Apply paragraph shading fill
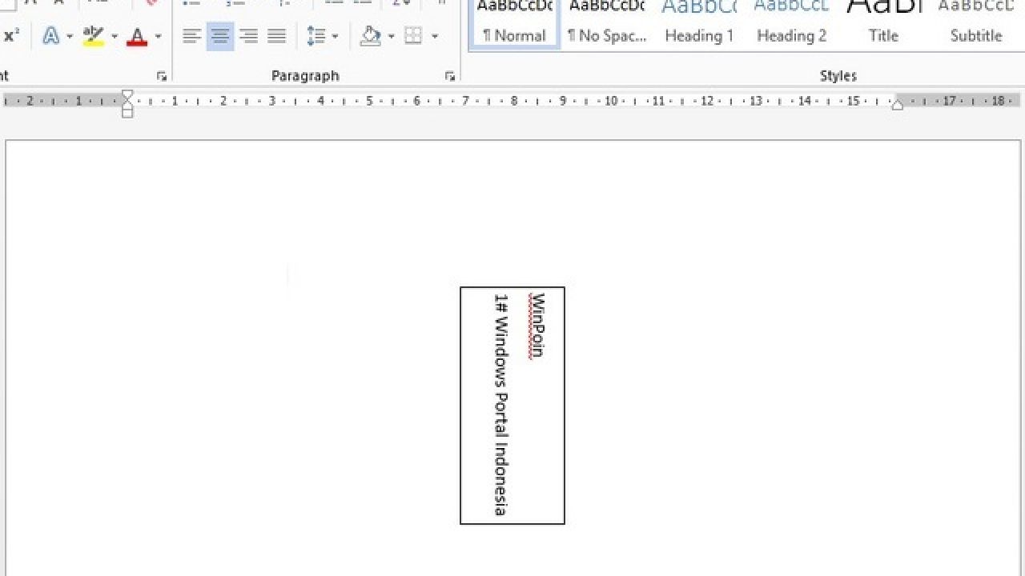1025x576 pixels. 371,36
